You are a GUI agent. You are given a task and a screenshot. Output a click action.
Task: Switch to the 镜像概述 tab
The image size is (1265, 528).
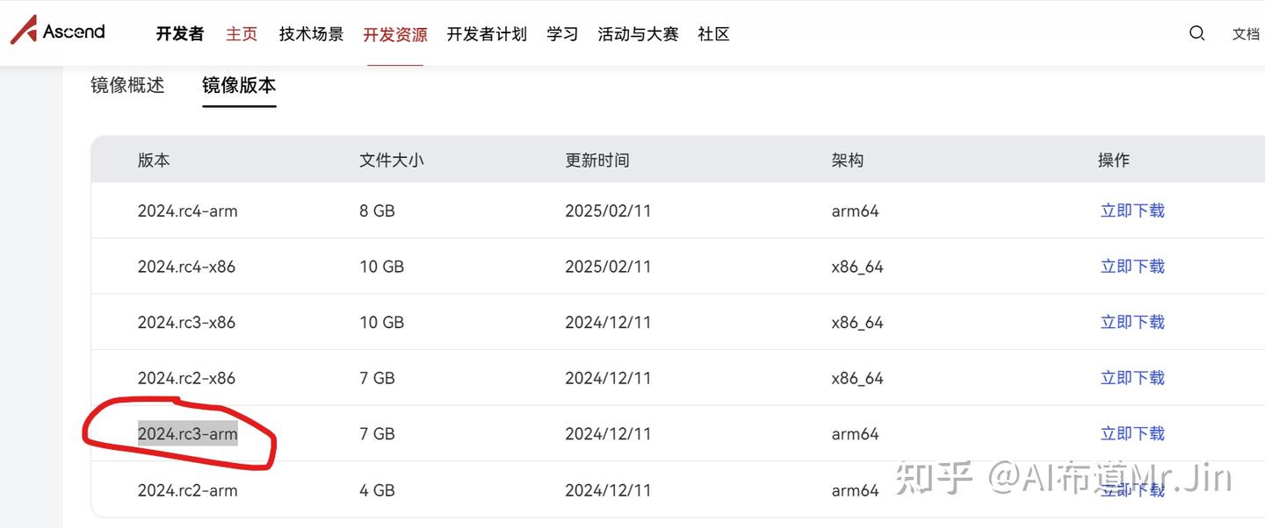click(127, 85)
